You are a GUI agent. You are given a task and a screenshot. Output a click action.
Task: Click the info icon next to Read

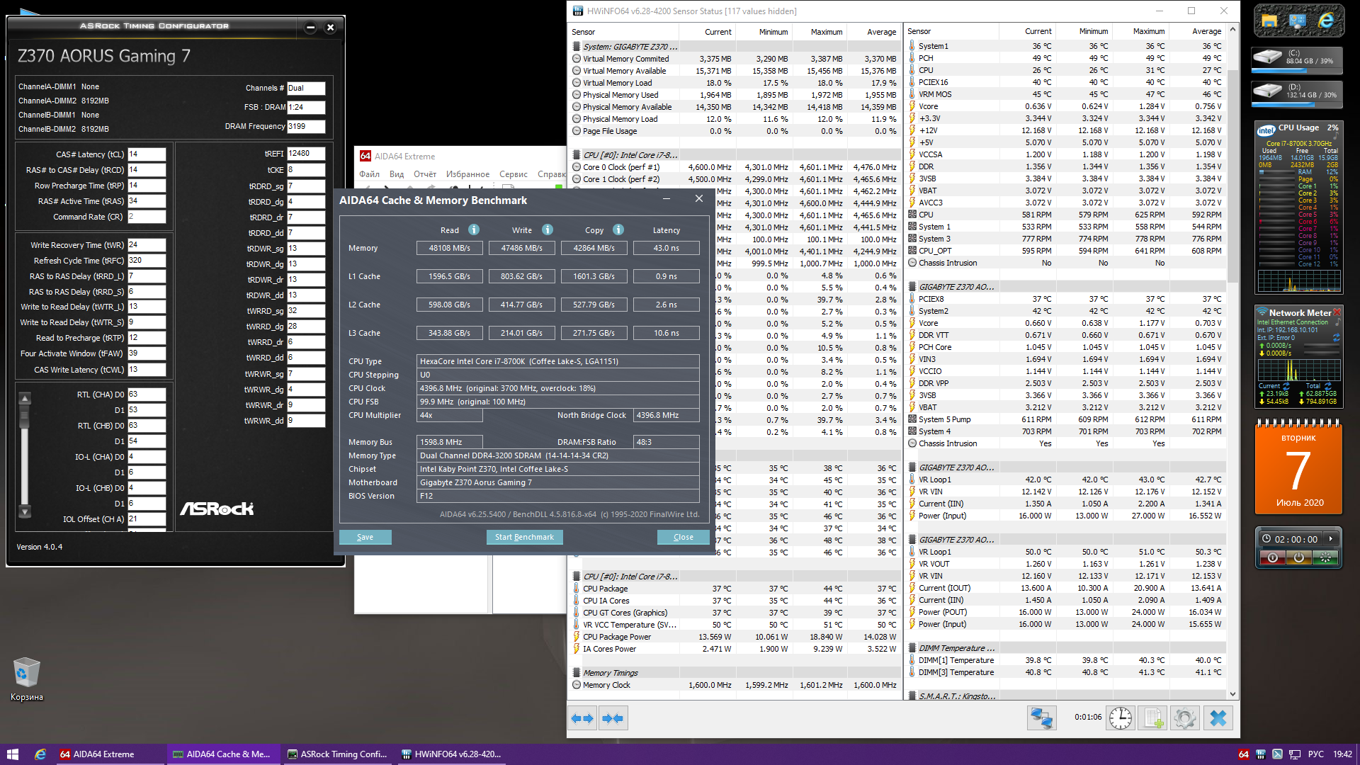pos(474,229)
